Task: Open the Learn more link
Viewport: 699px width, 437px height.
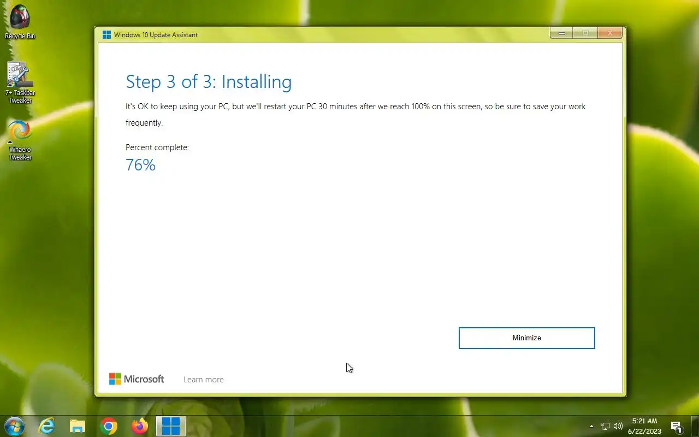Action: (x=203, y=380)
